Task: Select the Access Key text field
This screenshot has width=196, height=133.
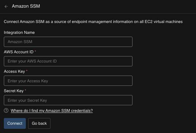Action: pyautogui.click(x=68, y=81)
